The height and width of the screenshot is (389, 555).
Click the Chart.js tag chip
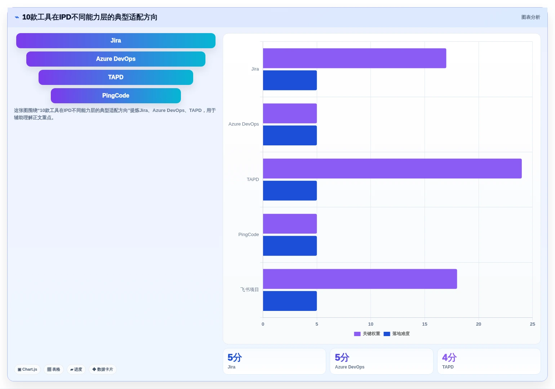(x=27, y=369)
